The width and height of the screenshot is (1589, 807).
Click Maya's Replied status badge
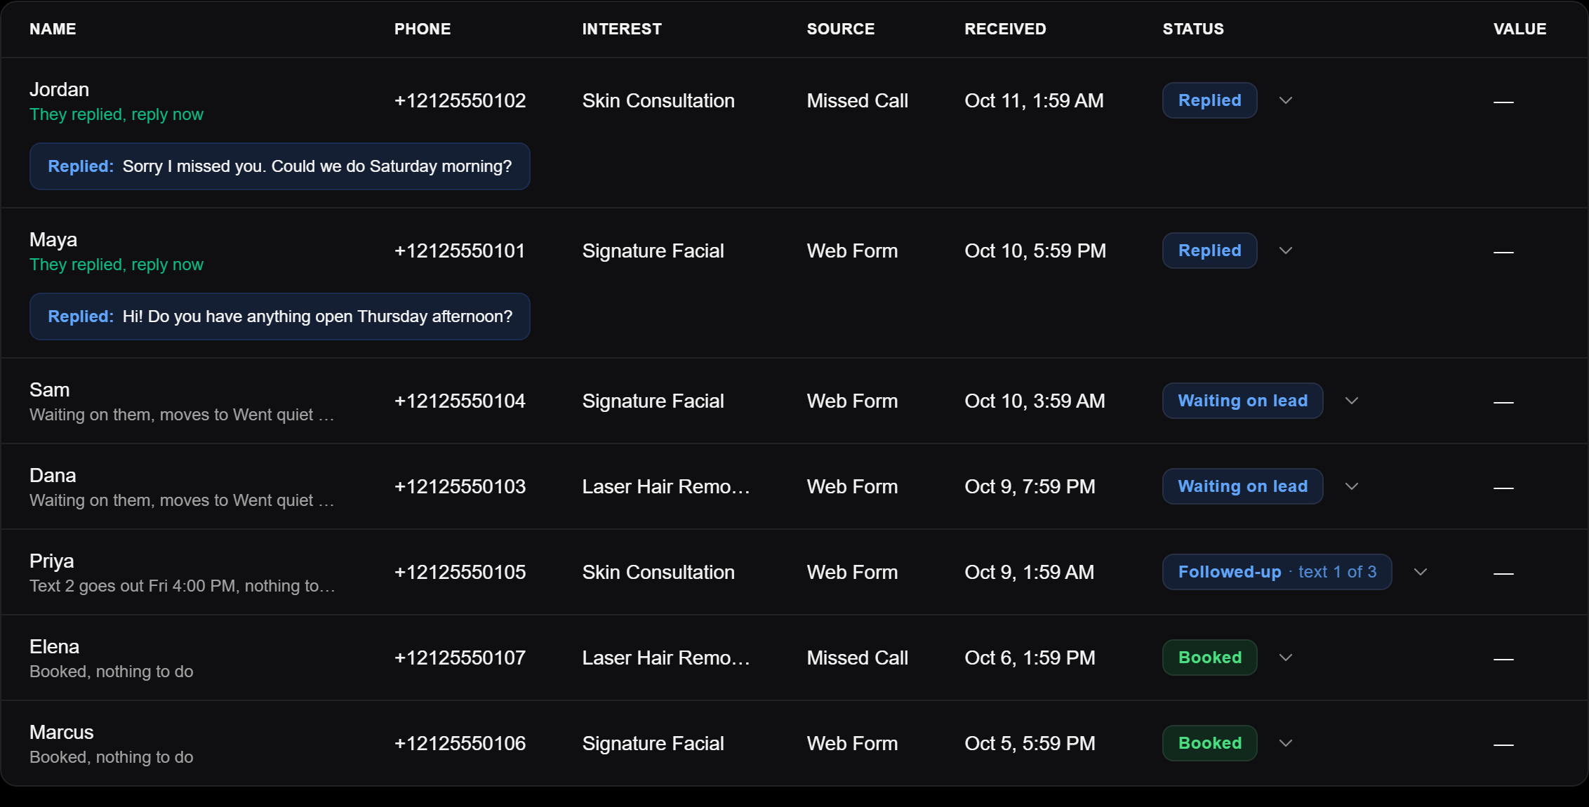[1209, 251]
